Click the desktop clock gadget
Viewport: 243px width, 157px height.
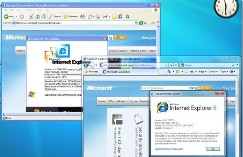(x=226, y=8)
